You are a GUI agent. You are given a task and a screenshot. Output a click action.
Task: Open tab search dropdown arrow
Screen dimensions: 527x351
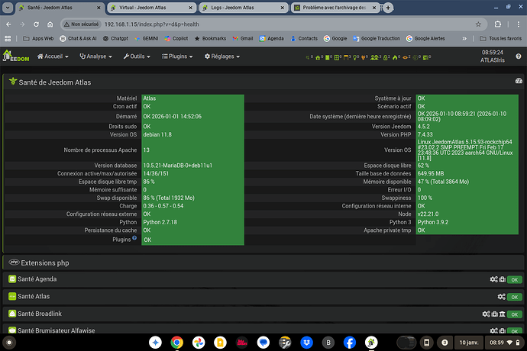[8, 8]
